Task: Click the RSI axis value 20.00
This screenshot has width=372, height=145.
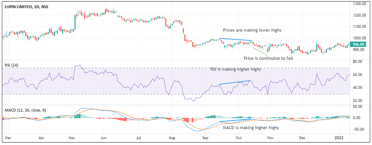Action: 357,101
